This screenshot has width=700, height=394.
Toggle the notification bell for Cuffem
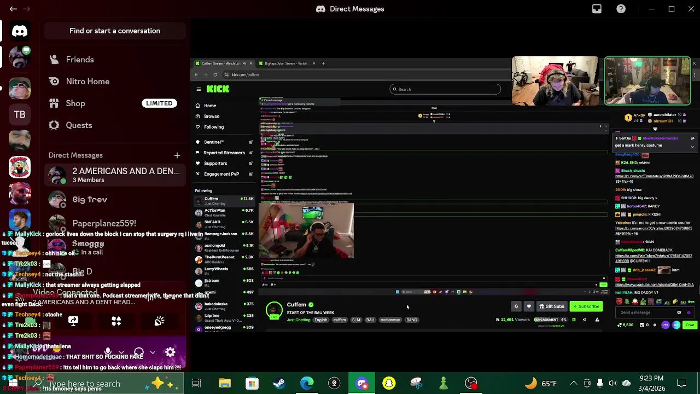516,306
